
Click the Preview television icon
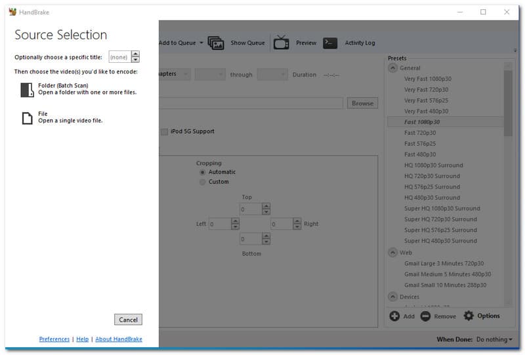(281, 43)
